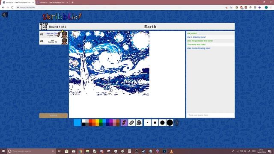Pick the light brown color swatch
This screenshot has width=274, height=154.
(x=118, y=121)
